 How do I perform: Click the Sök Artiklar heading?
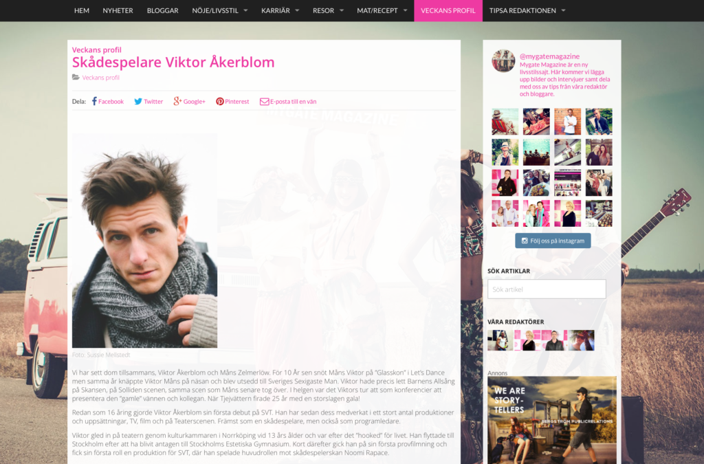click(x=509, y=271)
